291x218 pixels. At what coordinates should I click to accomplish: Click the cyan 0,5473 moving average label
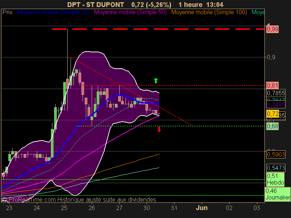point(276,168)
